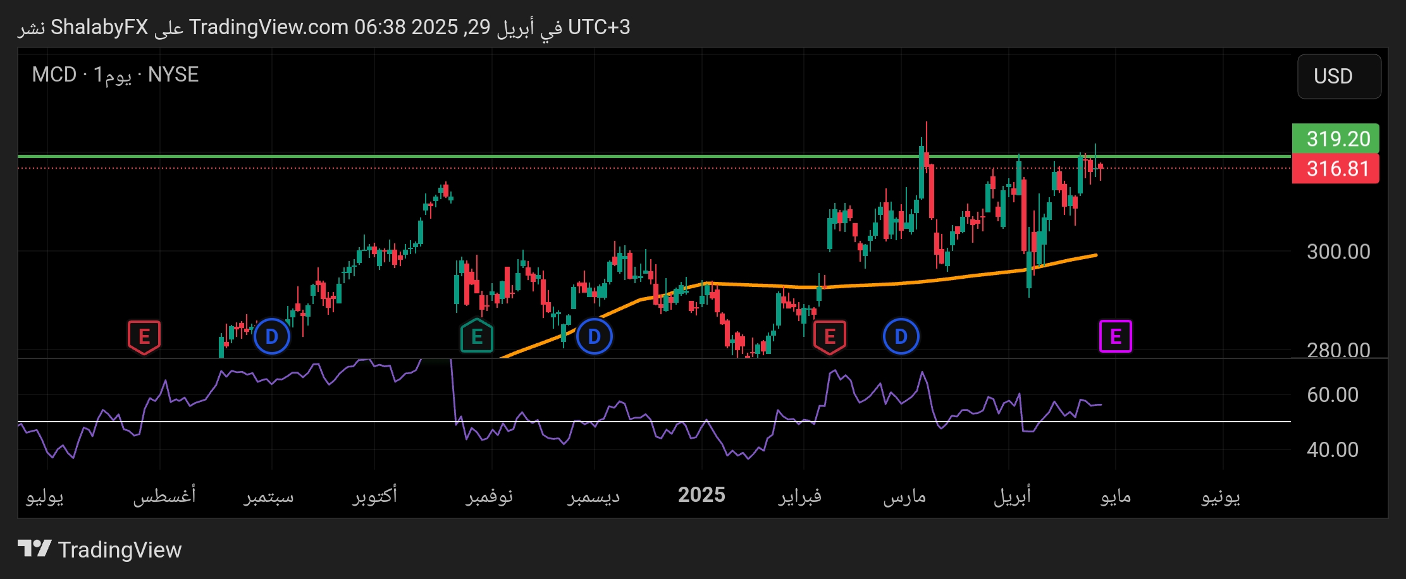
Task: Click the red earnings E marker near February
Action: pos(830,337)
